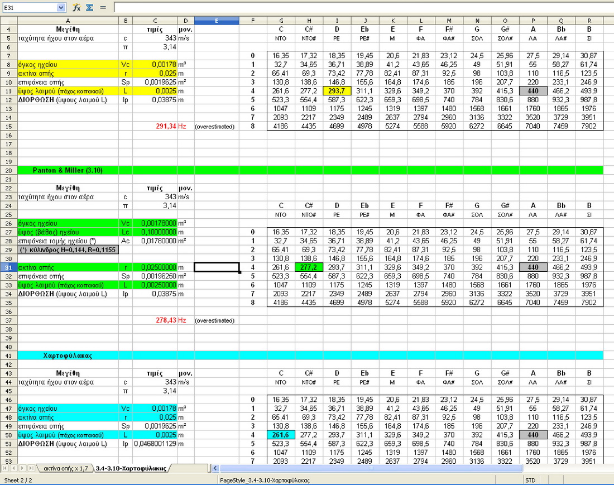Image resolution: width=614 pixels, height=485 pixels.
Task: Open the Name Box dropdown
Action: coord(61,7)
